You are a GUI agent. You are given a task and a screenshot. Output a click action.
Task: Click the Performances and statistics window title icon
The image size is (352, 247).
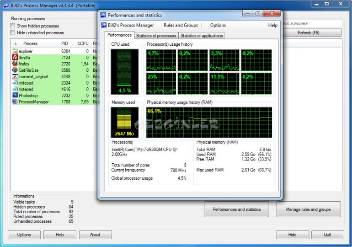pos(103,15)
